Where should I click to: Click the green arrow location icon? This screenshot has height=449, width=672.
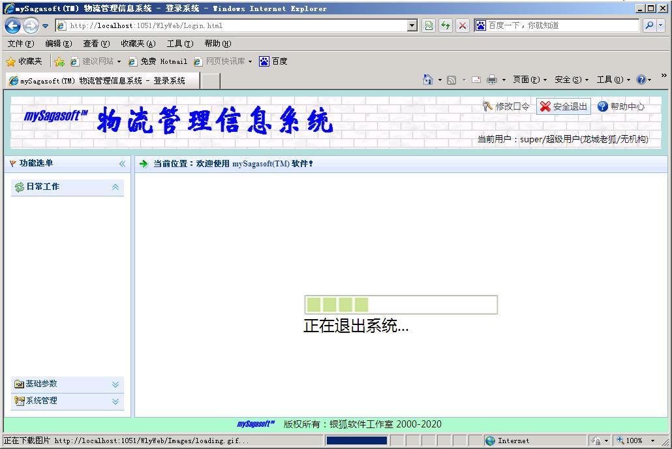(144, 163)
